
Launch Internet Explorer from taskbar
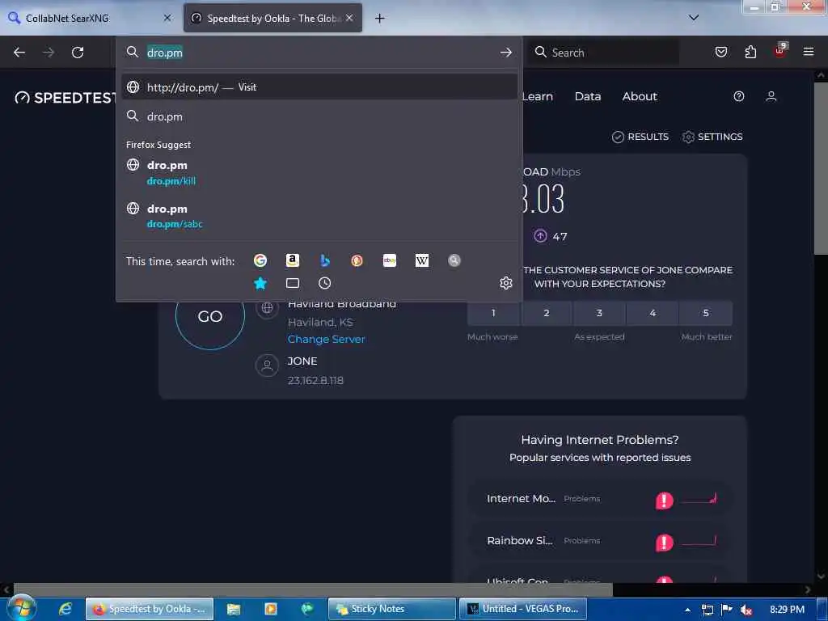[x=65, y=609]
